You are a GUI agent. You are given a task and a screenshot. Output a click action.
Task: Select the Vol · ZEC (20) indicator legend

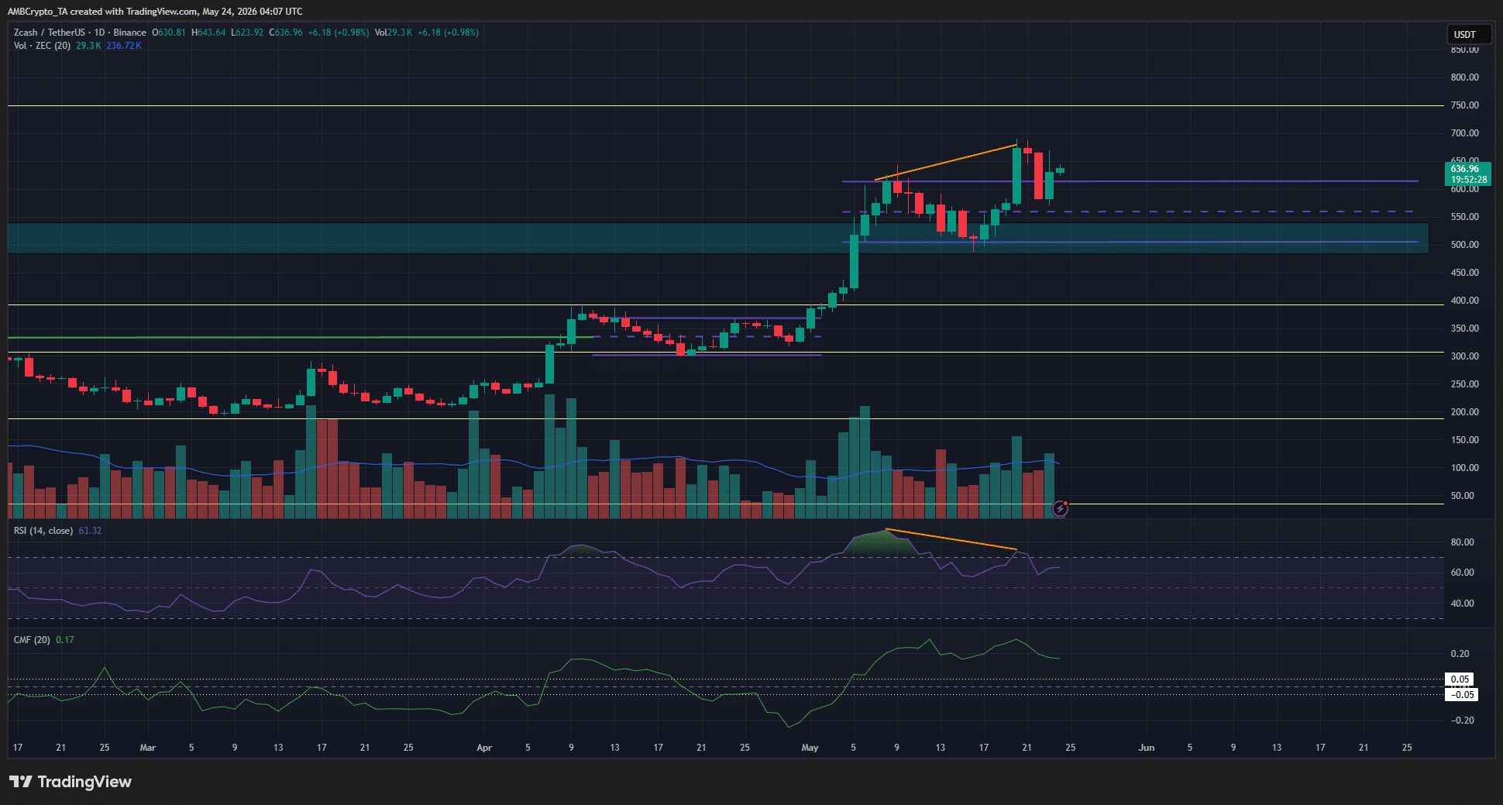(x=42, y=46)
